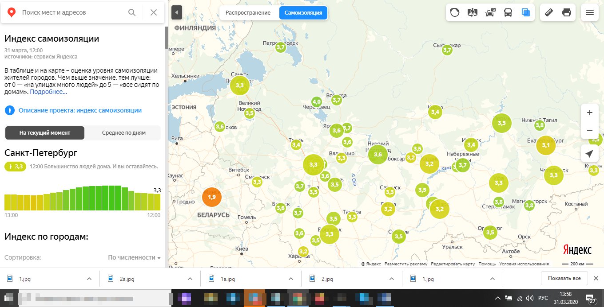Click the 3,6 Pskov marker

point(220,127)
